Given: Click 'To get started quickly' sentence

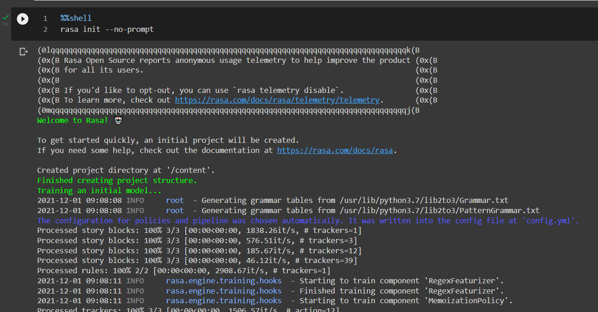Looking at the screenshot, I should point(168,140).
